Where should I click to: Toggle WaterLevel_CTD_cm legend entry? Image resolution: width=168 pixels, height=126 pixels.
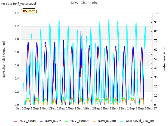click(137, 121)
